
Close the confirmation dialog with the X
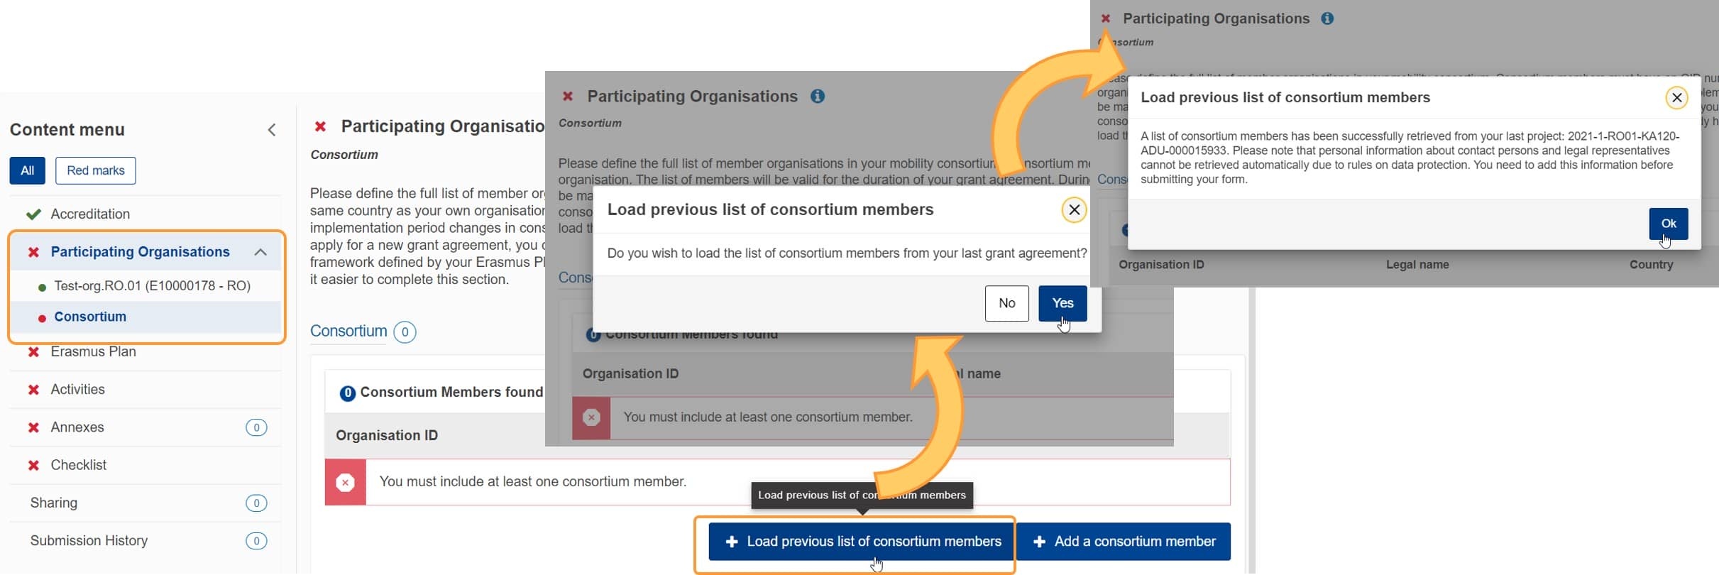[1074, 209]
